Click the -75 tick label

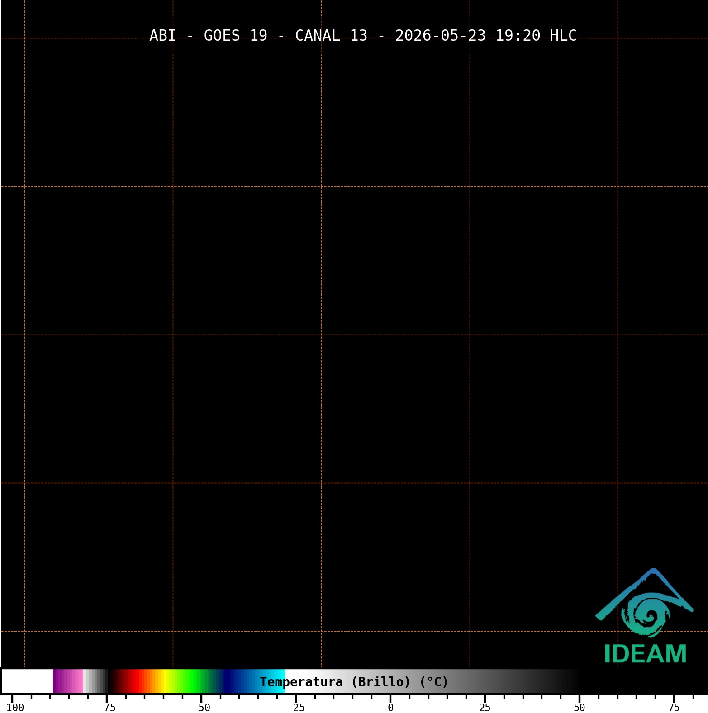(107, 708)
